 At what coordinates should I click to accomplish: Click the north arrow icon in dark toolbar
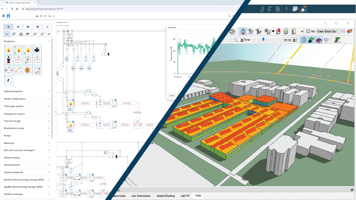[287, 9]
